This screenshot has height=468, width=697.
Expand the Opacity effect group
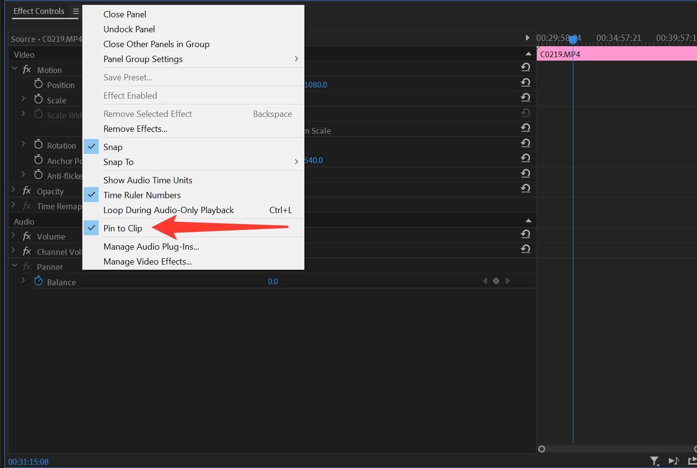13,190
